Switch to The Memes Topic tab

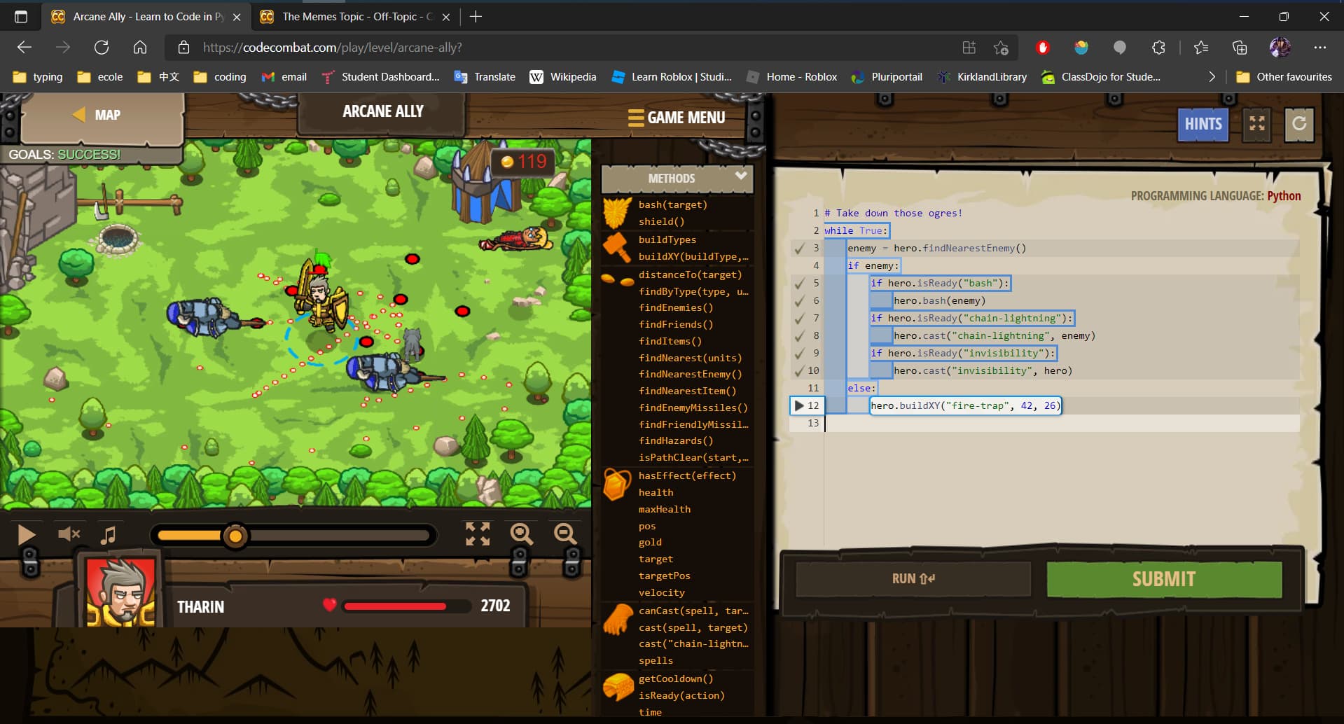click(356, 17)
